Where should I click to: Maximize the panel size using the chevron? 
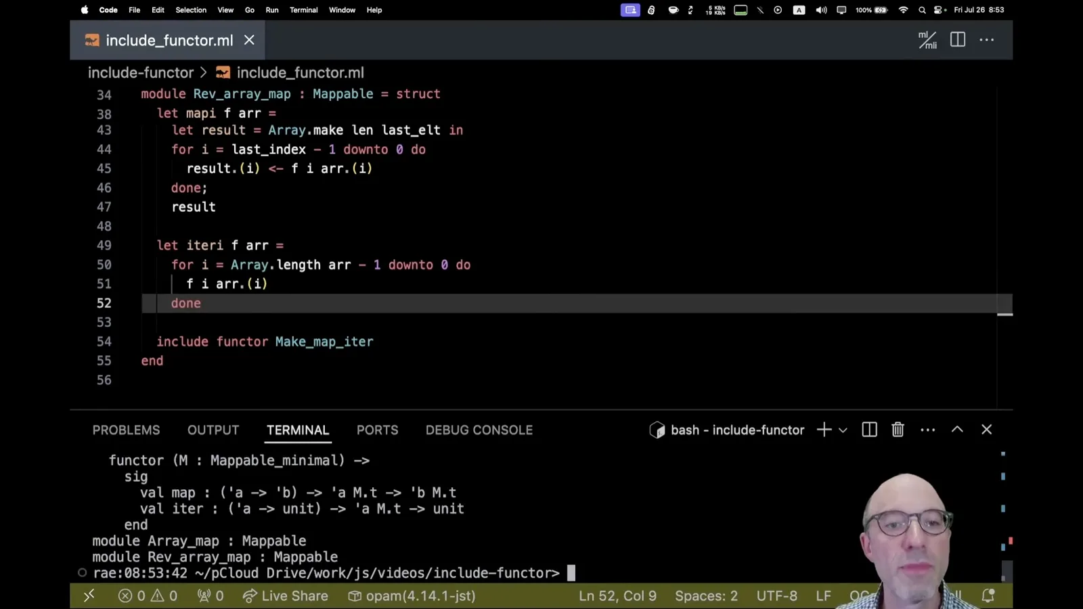click(957, 429)
